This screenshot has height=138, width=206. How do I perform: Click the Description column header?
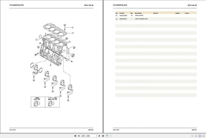[x=138, y=13]
